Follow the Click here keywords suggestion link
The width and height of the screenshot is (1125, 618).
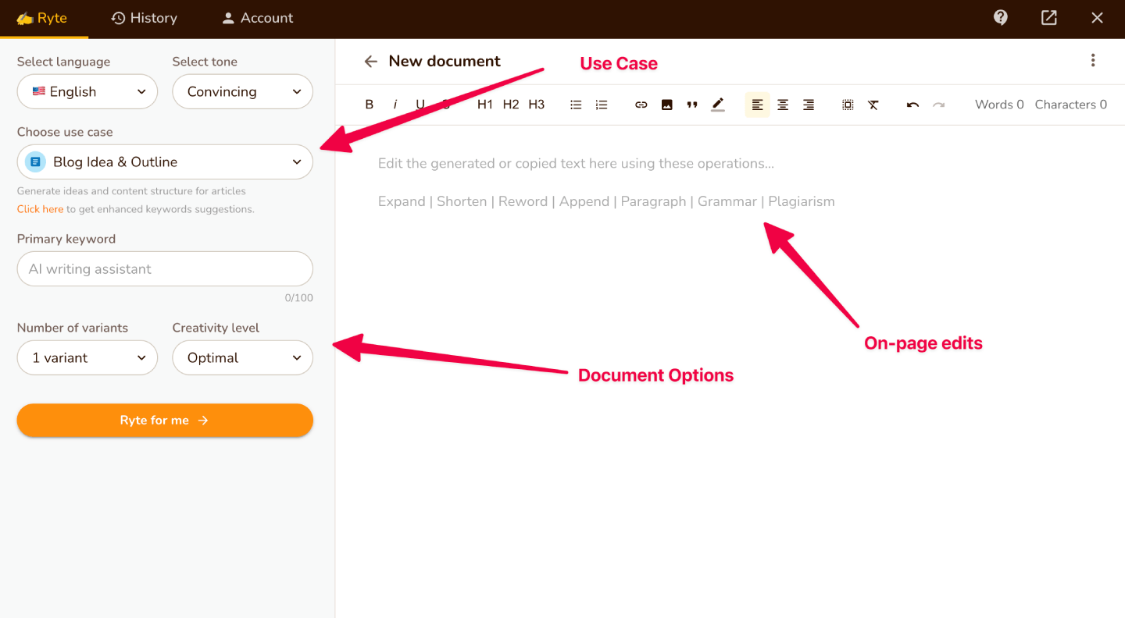(x=40, y=209)
